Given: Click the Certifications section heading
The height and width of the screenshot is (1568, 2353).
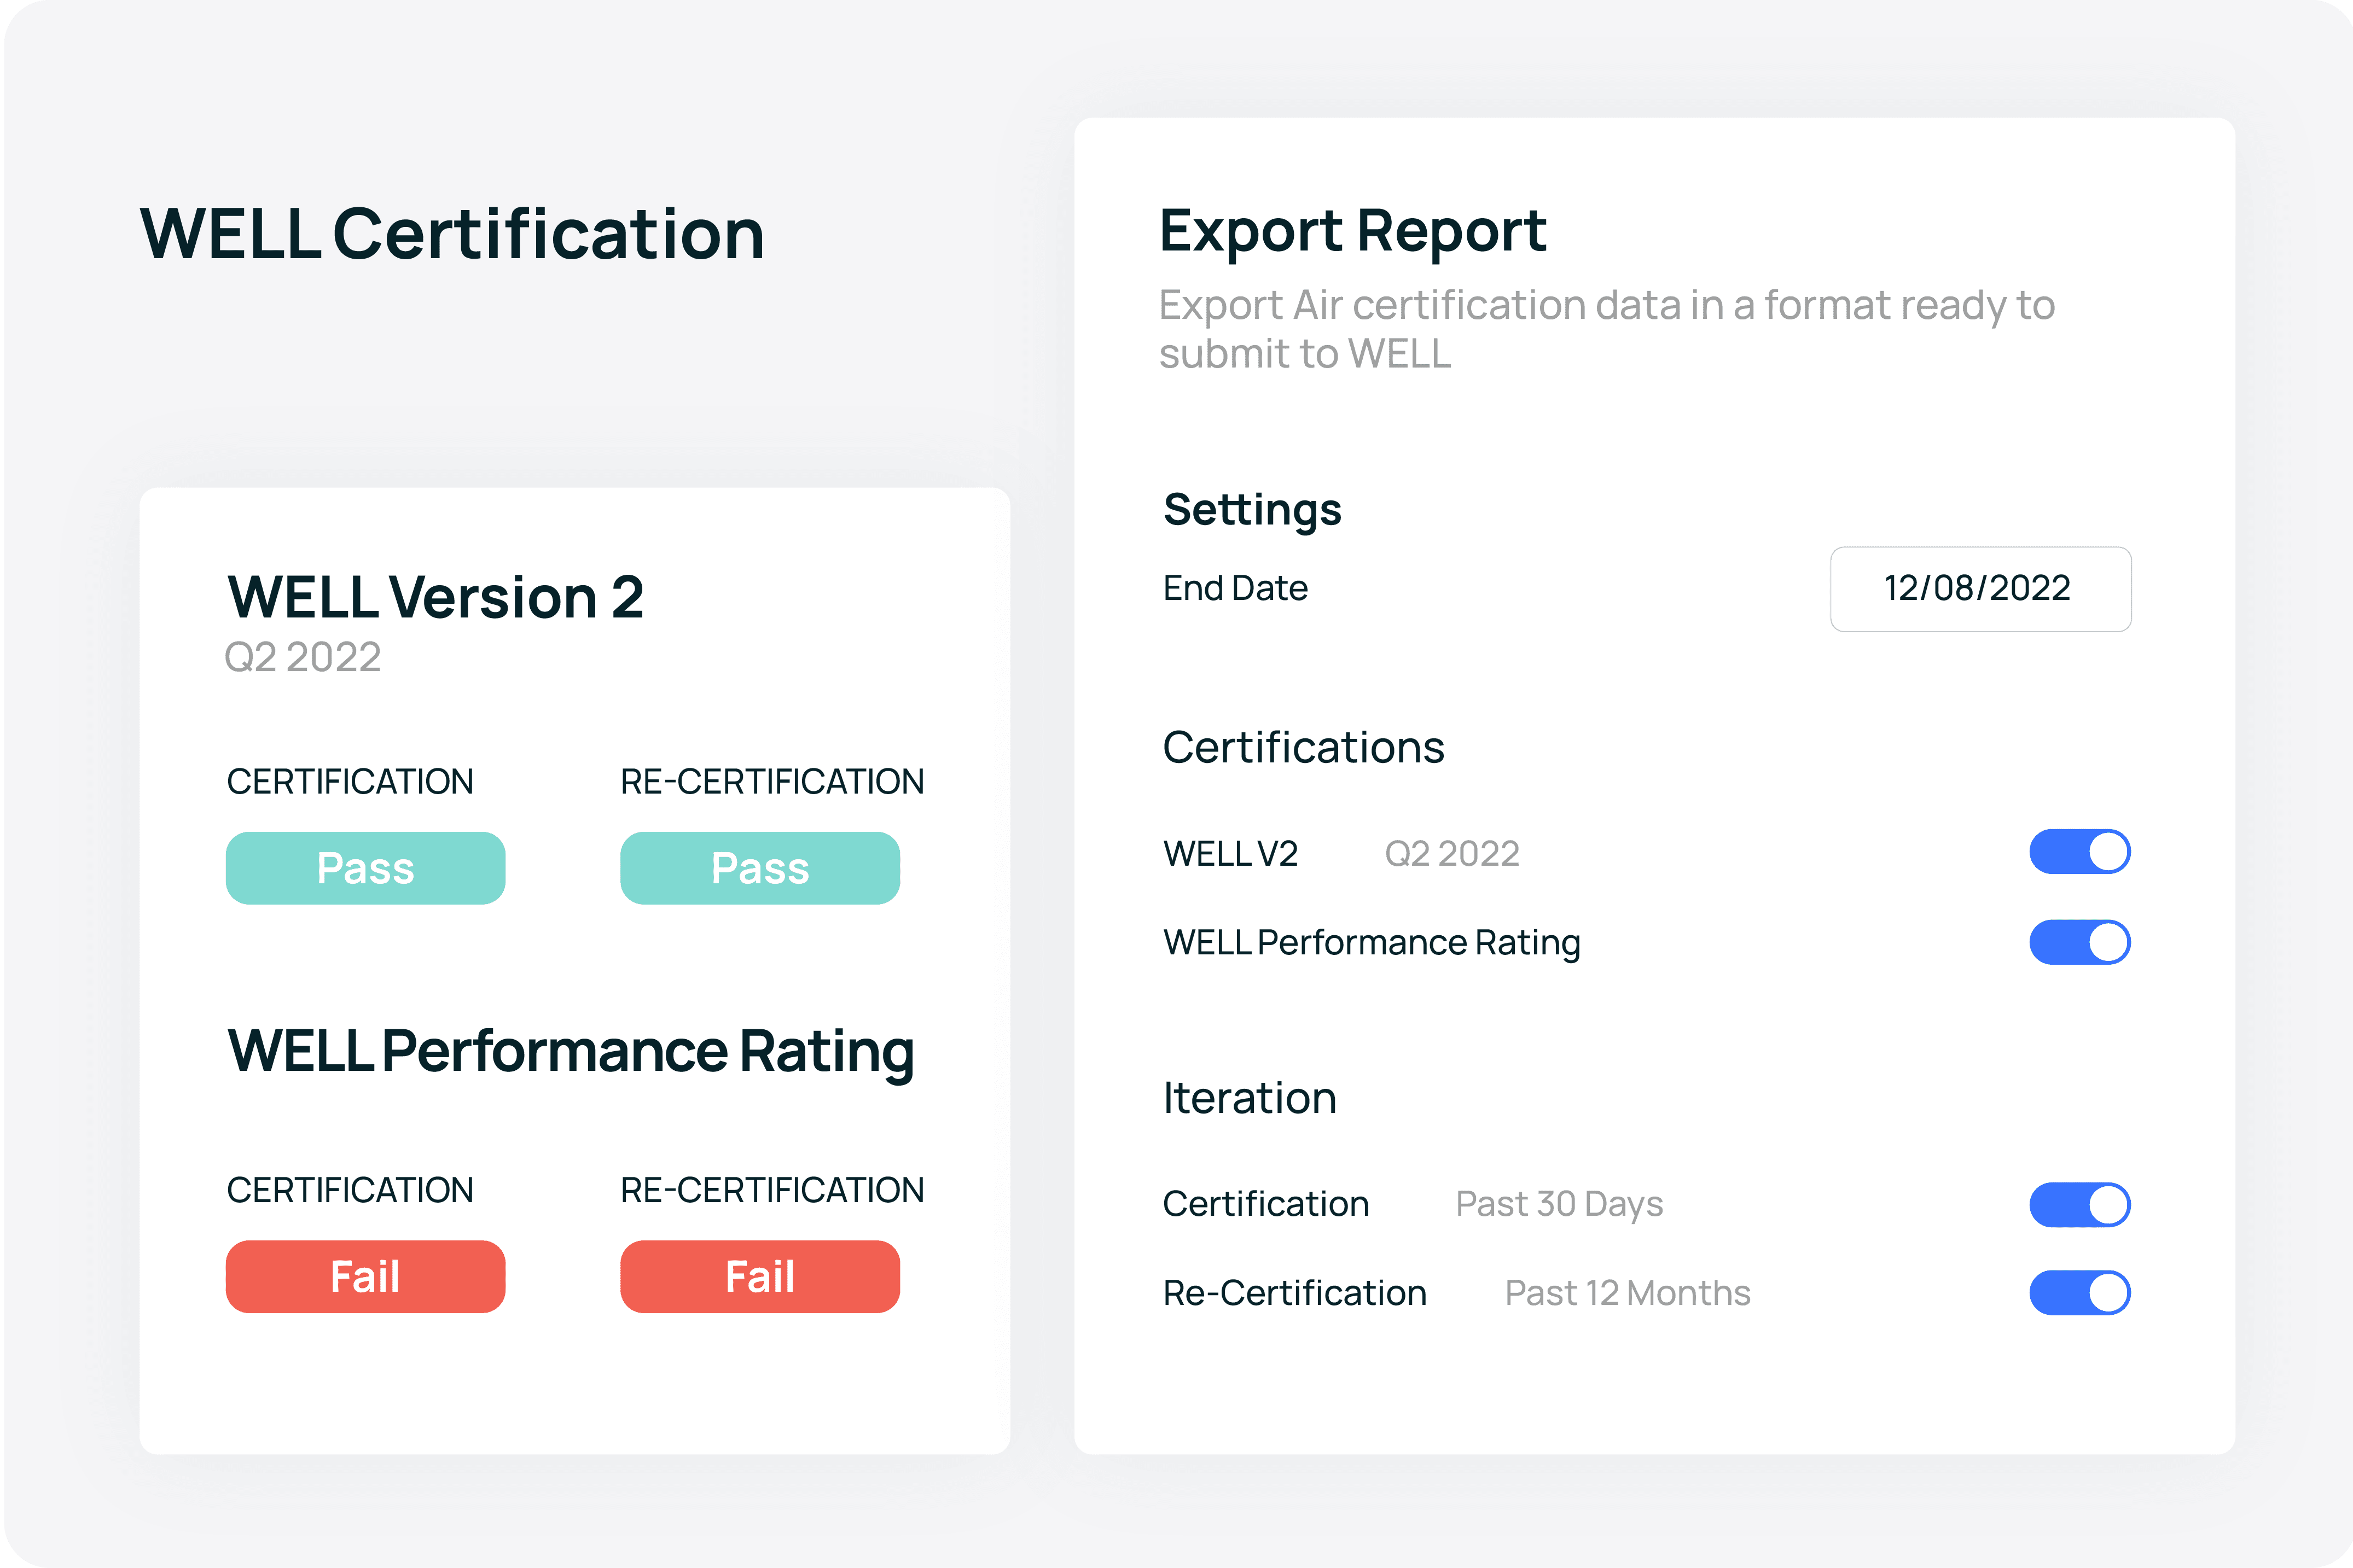Looking at the screenshot, I should pyautogui.click(x=1303, y=746).
